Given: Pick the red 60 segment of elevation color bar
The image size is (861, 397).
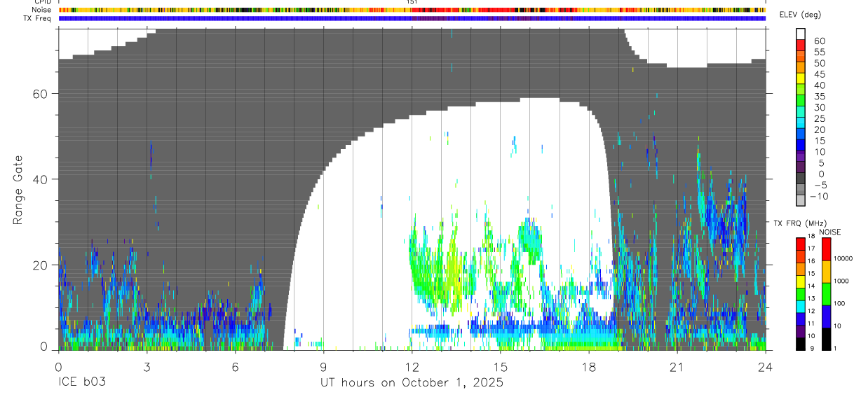Looking at the screenshot, I should pyautogui.click(x=801, y=44).
